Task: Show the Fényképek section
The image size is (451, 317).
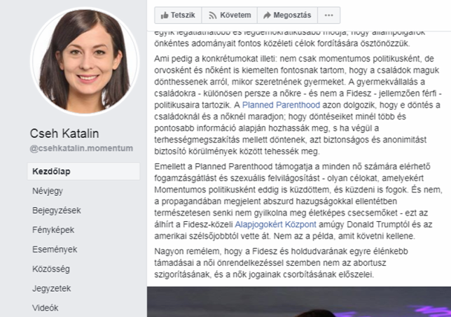Action: [53, 230]
